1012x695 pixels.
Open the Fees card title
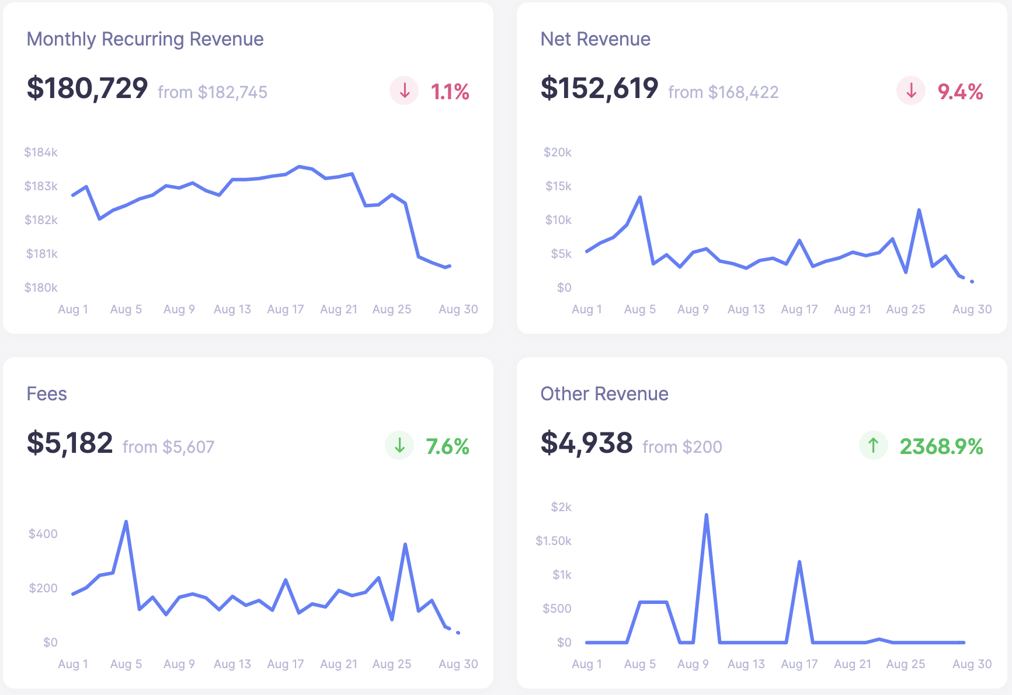47,394
